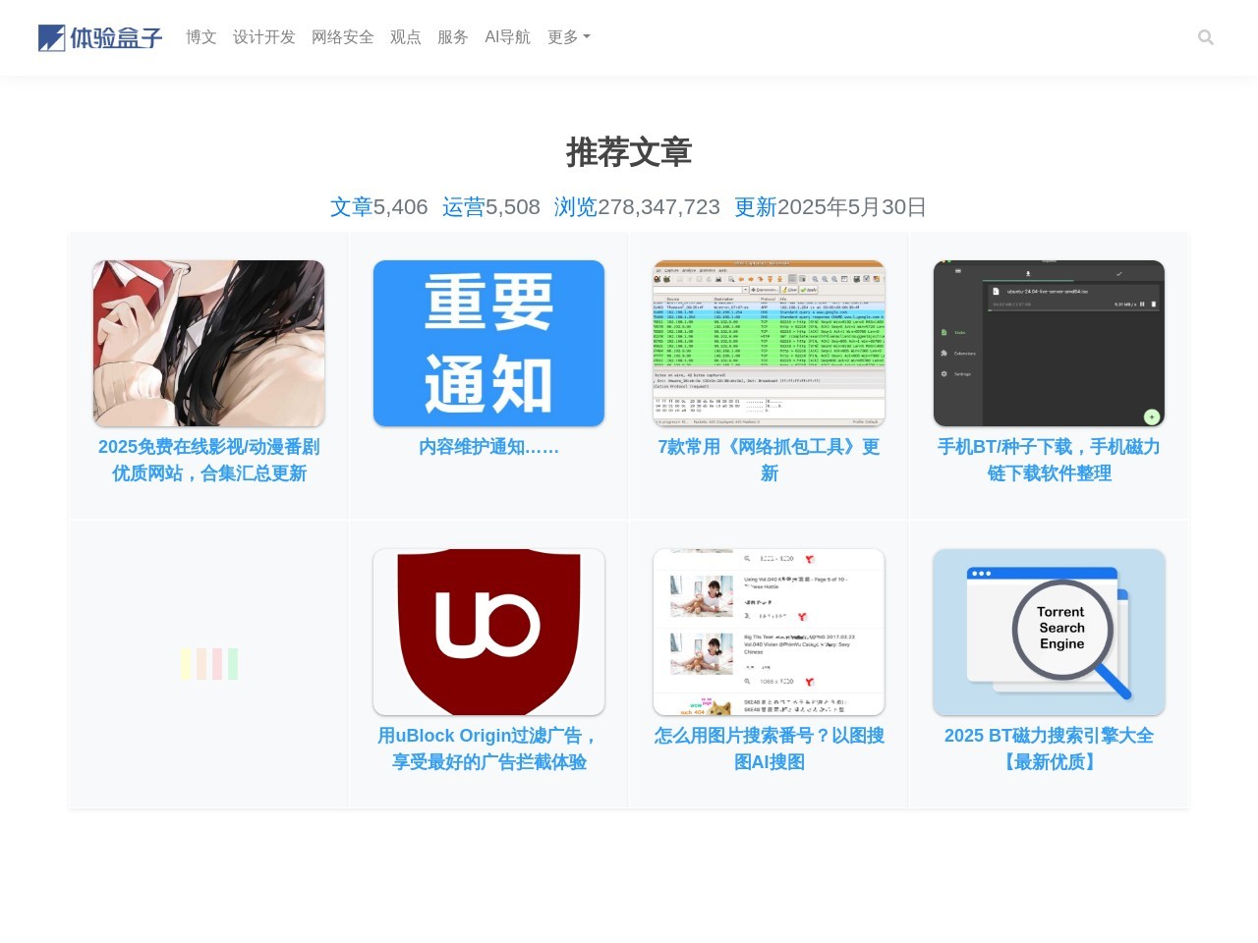This screenshot has height=943, width=1258.
Task: Open article 用uBlock Origin过滤广告
Action: [488, 749]
